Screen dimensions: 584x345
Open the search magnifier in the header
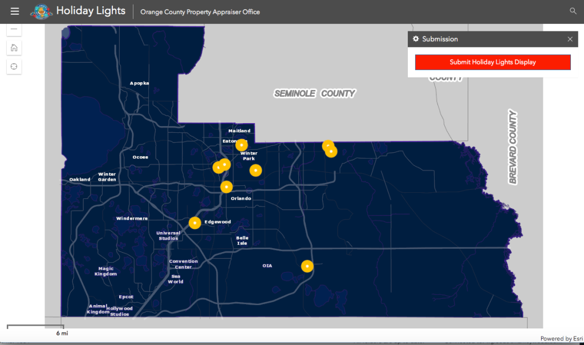pyautogui.click(x=573, y=11)
